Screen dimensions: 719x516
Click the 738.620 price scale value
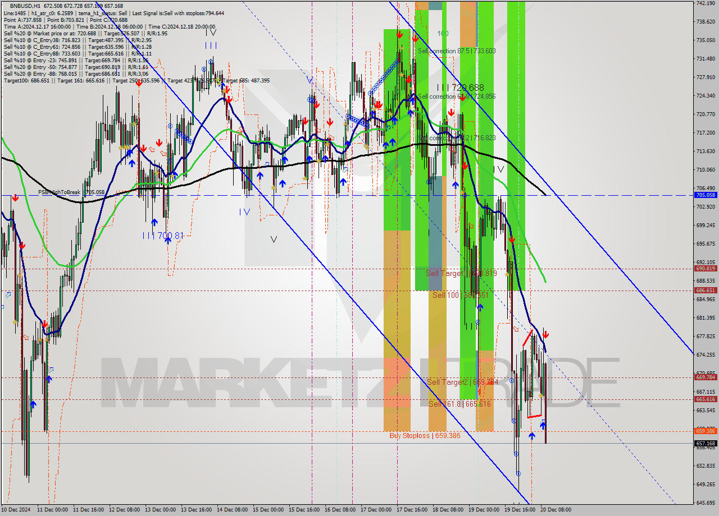pos(705,22)
